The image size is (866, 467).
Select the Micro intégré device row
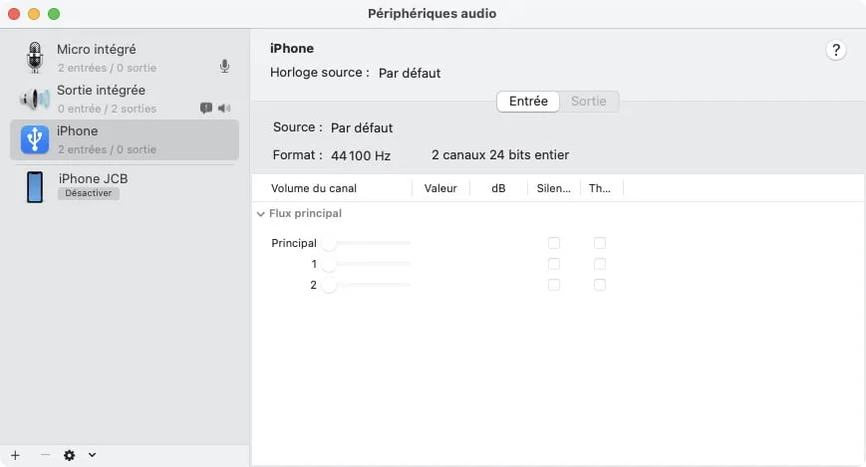[x=125, y=58]
